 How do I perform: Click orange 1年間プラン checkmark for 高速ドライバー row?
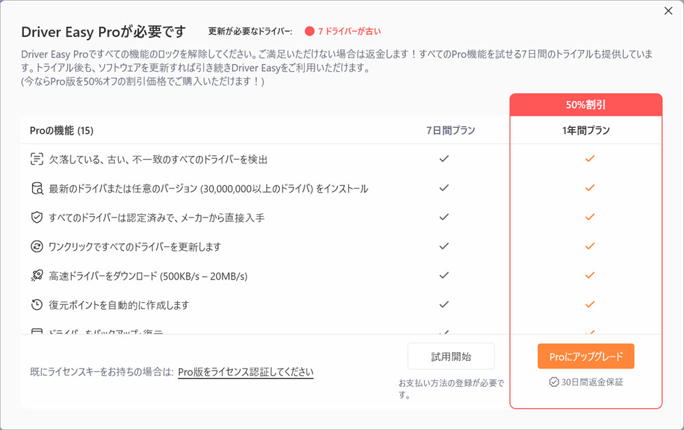point(590,276)
